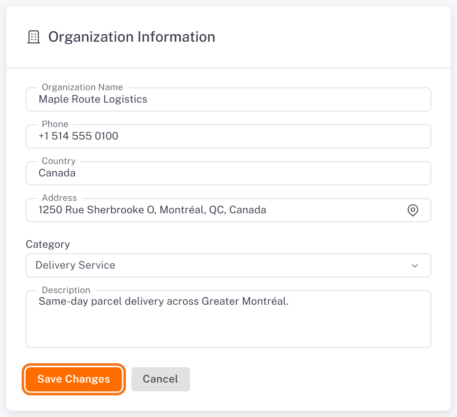This screenshot has height=417, width=457.
Task: Save changes with the orange button
Action: click(x=74, y=379)
